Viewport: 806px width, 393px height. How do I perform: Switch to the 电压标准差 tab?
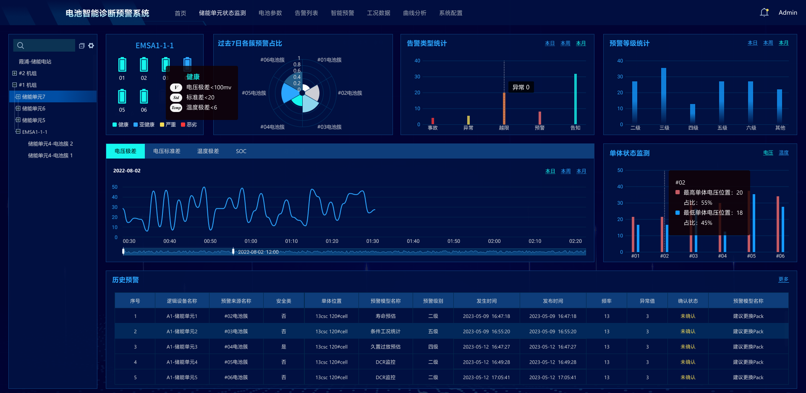point(167,151)
